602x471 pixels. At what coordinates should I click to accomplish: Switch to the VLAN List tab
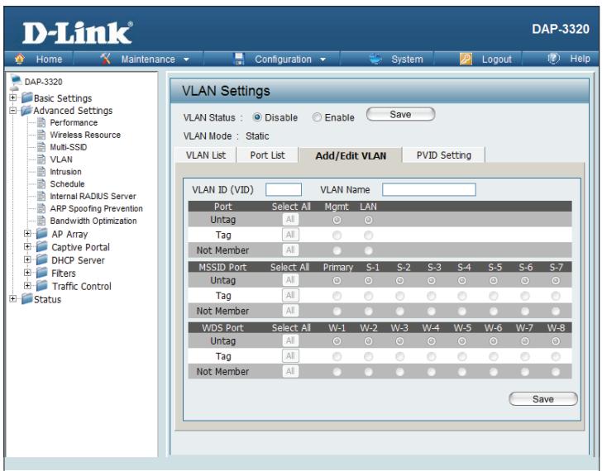click(x=206, y=155)
